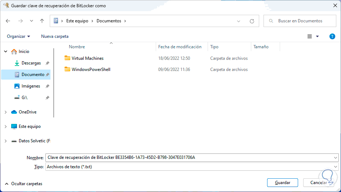Screen dimensions: 341x192
Task: Select Documentos in the navigation pane
Action: pos(32,75)
